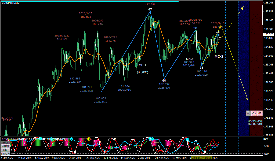Select the 182.037 low price label
Screen dimensions: 275x161
click(x=164, y=84)
